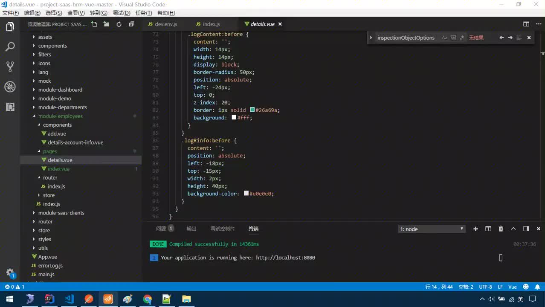Click the #fff color swatch

point(234,117)
